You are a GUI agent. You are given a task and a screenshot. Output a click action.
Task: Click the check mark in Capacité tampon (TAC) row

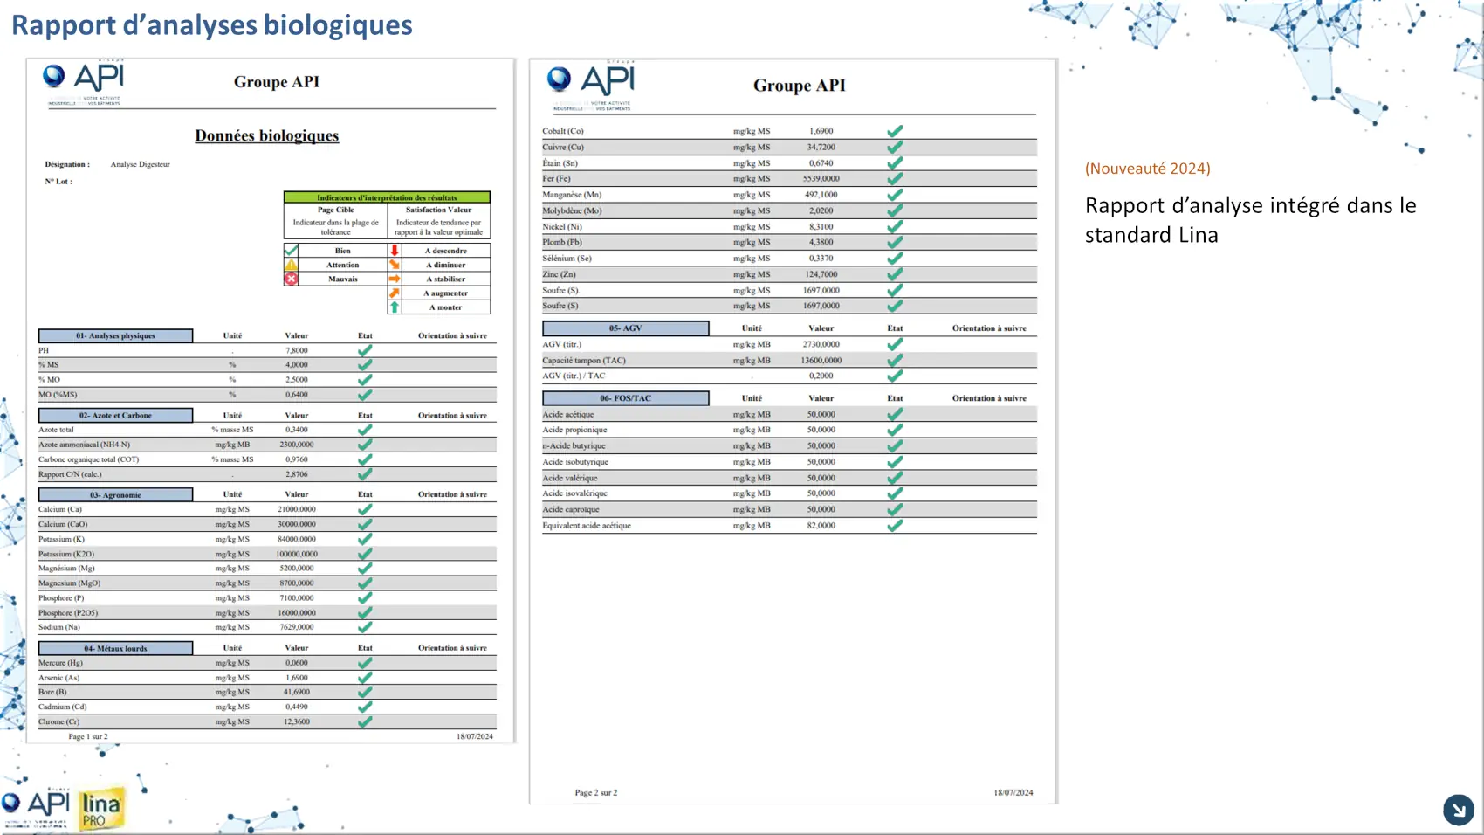pyautogui.click(x=895, y=360)
